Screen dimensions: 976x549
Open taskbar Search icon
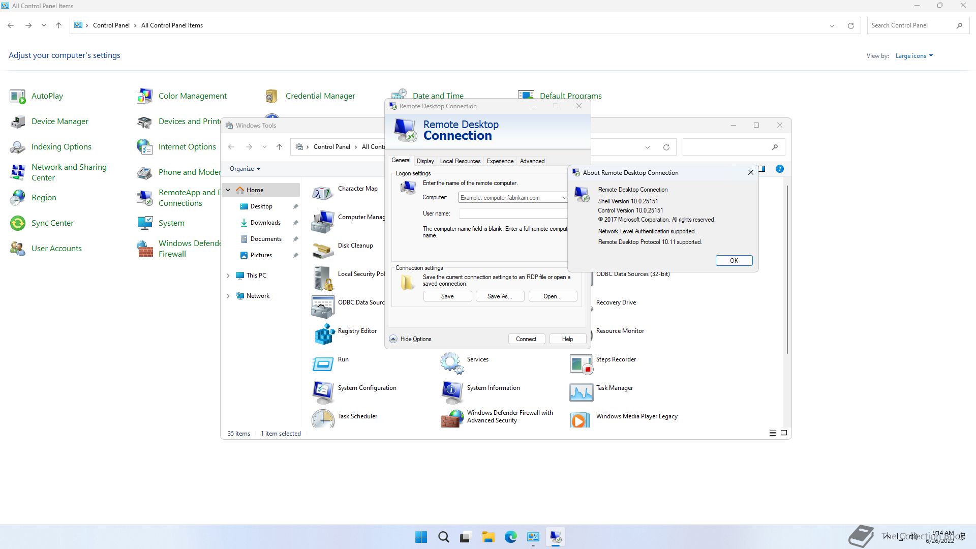point(444,537)
